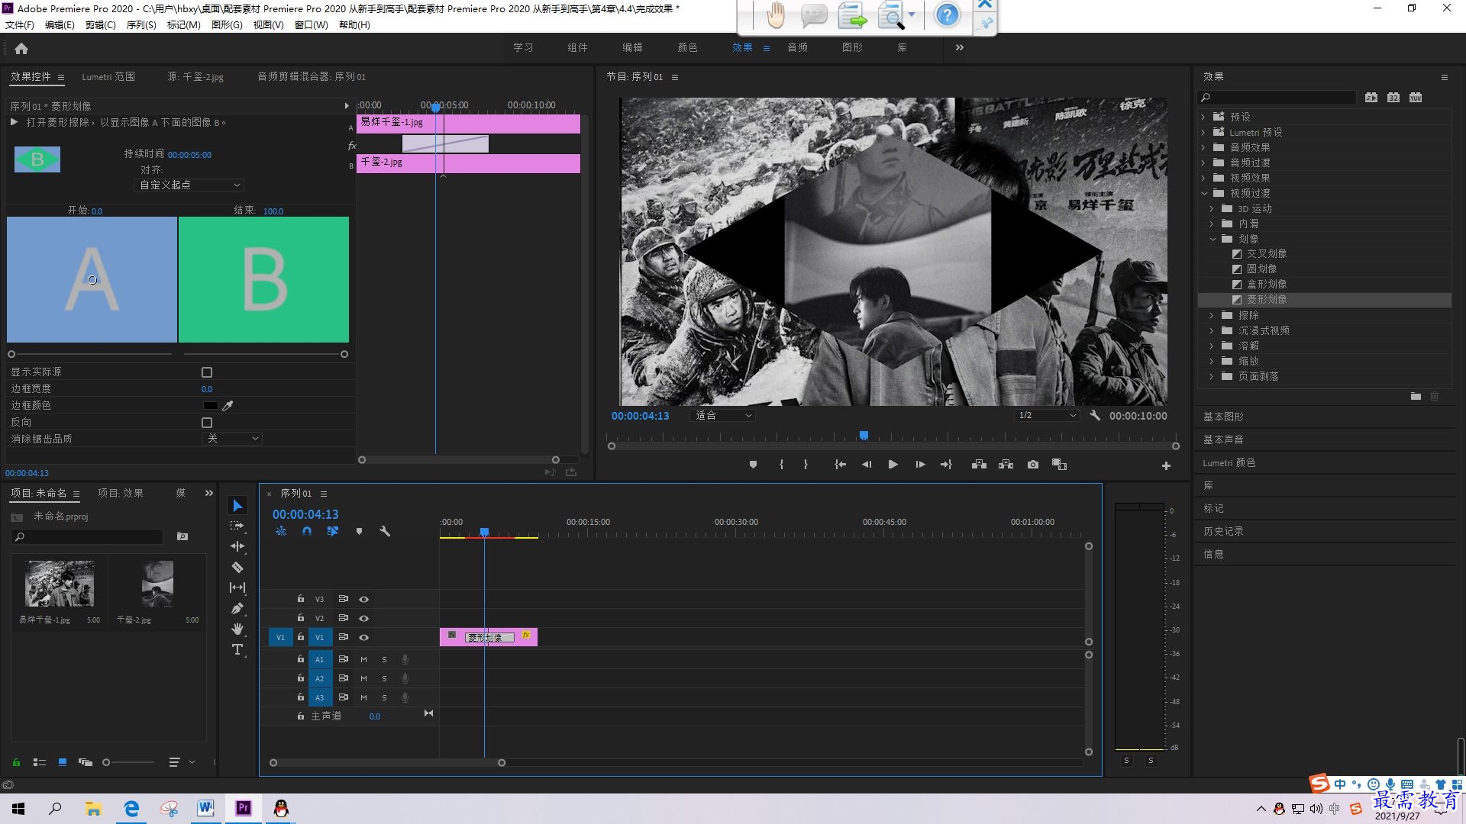This screenshot has width=1466, height=824.
Task: Click Extract button in program monitor
Action: (1006, 465)
